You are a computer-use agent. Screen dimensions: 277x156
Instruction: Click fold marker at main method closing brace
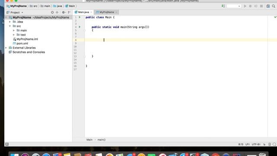(85, 56)
